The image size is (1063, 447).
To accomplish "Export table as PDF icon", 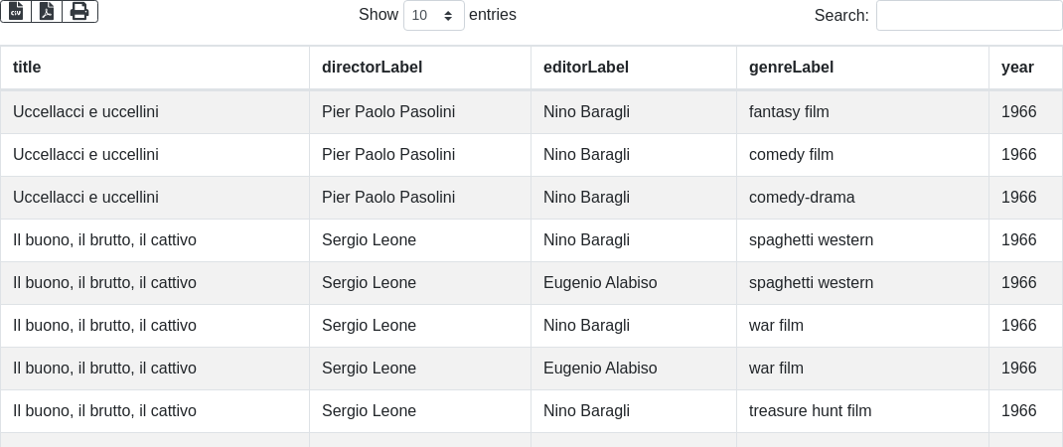I will click(47, 12).
